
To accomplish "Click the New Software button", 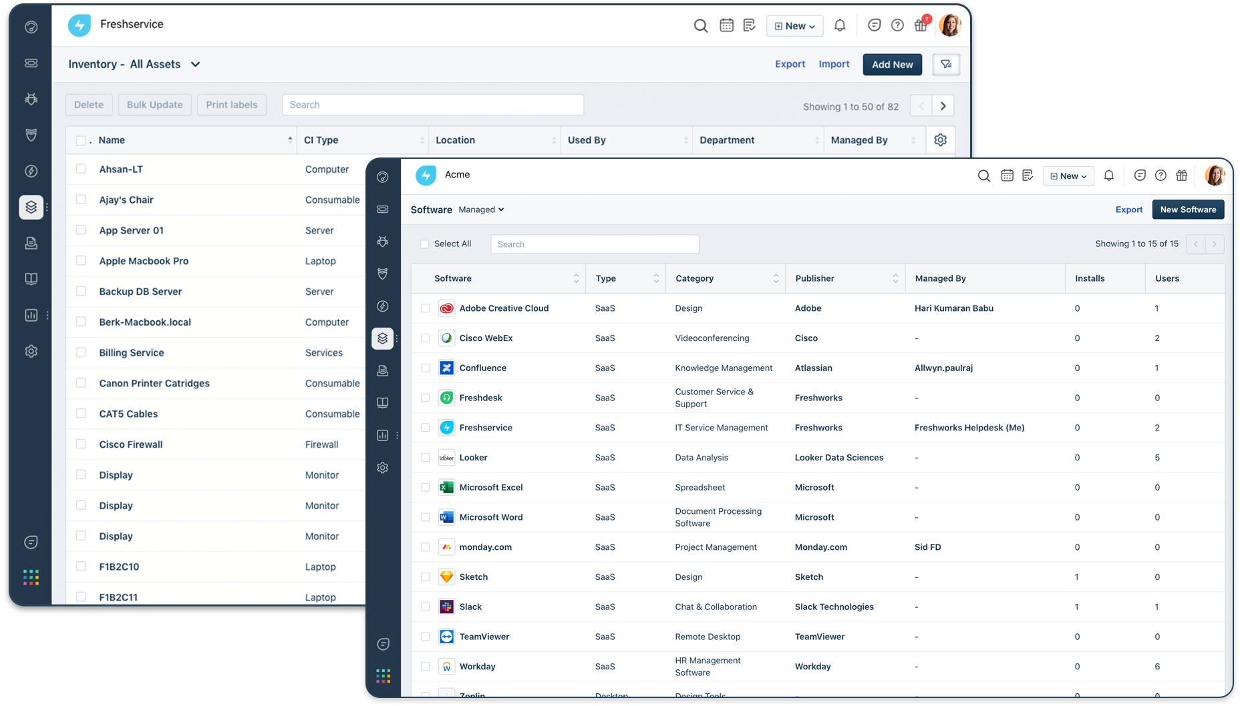I will tap(1188, 210).
